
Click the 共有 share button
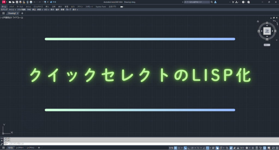(x=53, y=2)
